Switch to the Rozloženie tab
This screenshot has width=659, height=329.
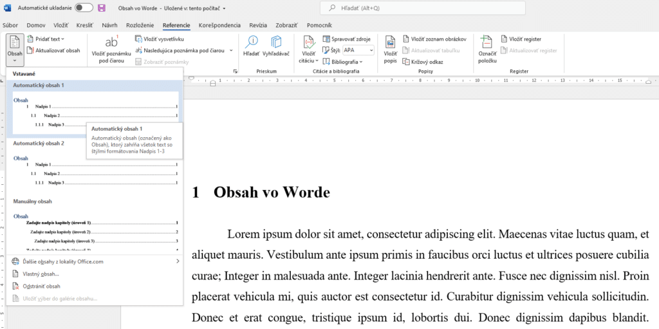pos(140,25)
